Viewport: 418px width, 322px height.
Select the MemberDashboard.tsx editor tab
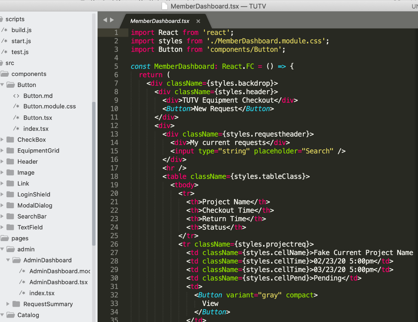click(x=160, y=21)
